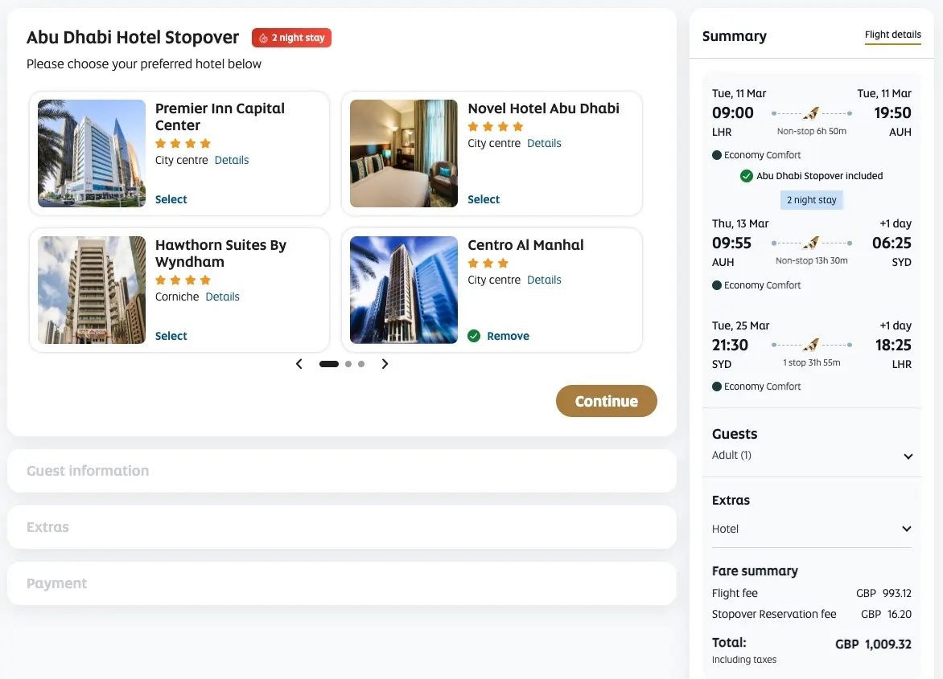The width and height of the screenshot is (943, 679).
Task: Click the blue 2 night stay label in Summary
Action: point(811,200)
